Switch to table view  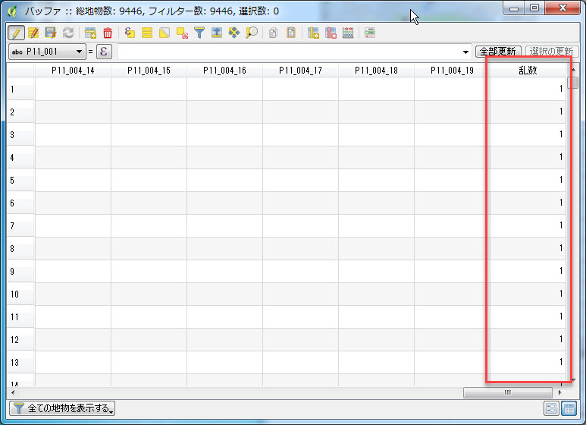click(569, 408)
